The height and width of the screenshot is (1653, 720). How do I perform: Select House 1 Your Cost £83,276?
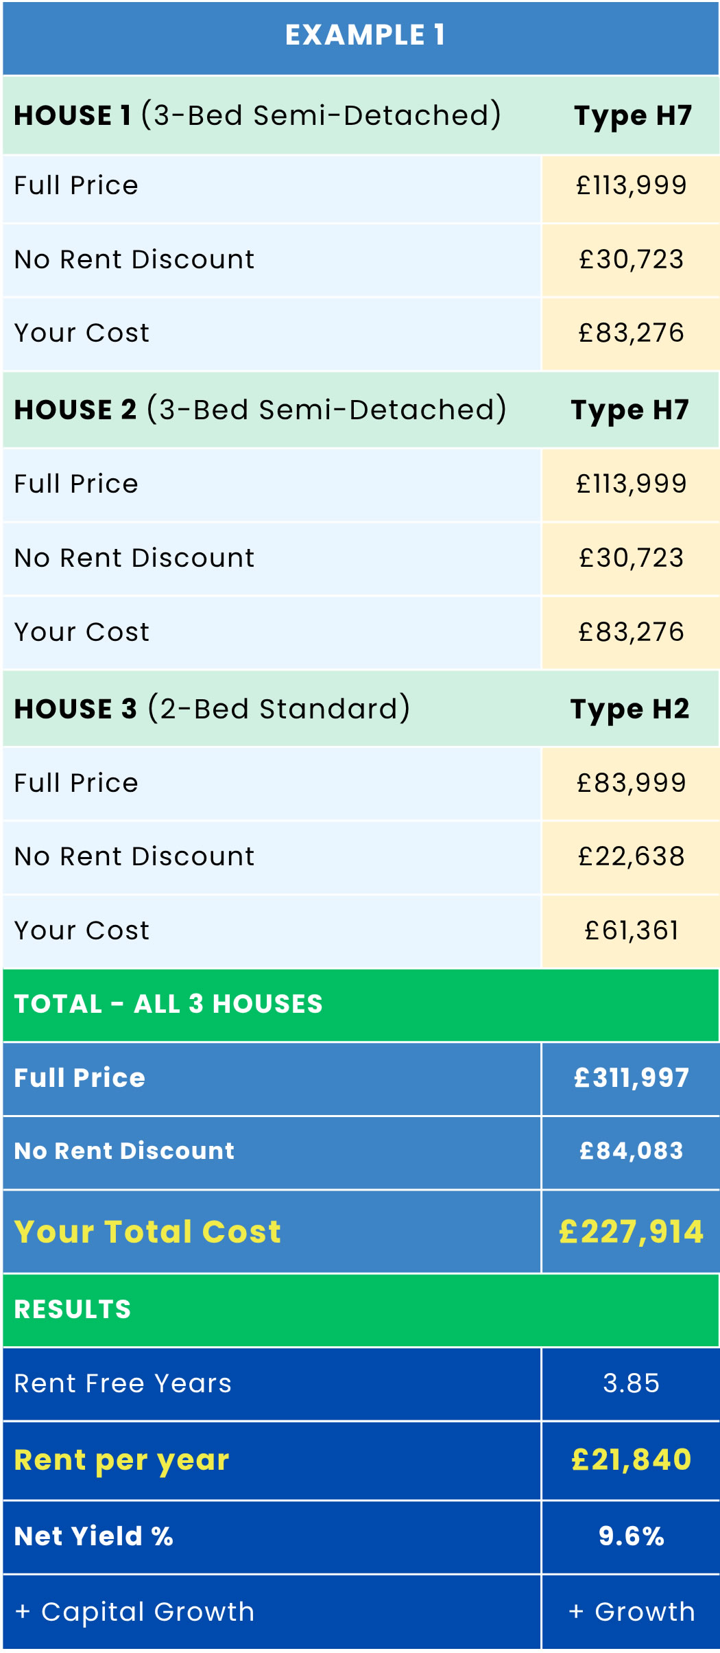(x=631, y=333)
